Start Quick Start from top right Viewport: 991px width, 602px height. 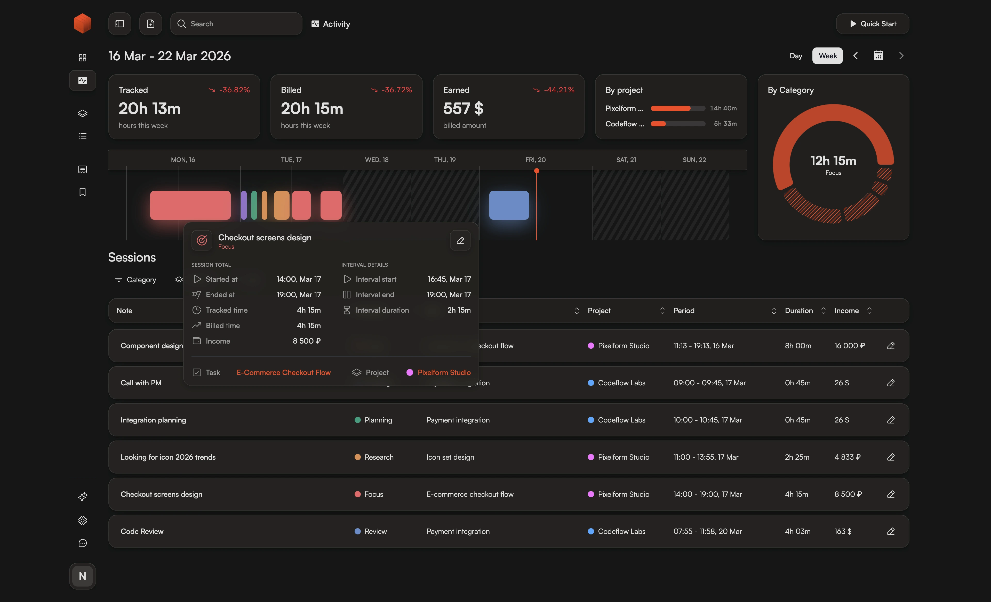click(x=872, y=24)
